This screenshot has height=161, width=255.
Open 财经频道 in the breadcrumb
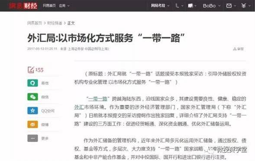tap(55, 23)
